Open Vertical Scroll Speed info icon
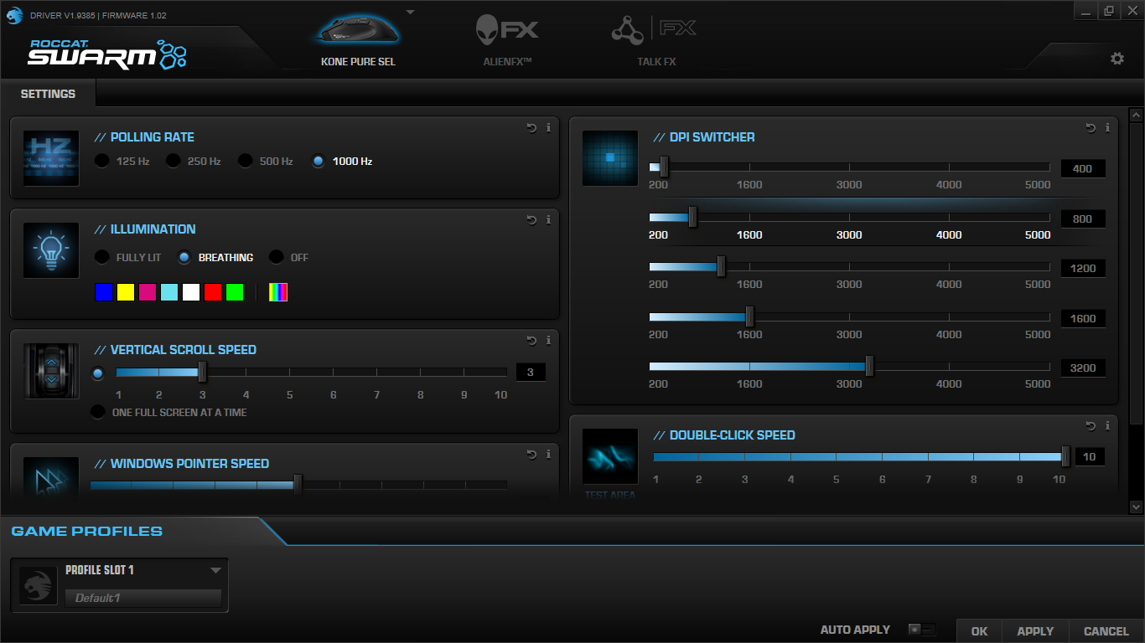1145x643 pixels. point(548,341)
